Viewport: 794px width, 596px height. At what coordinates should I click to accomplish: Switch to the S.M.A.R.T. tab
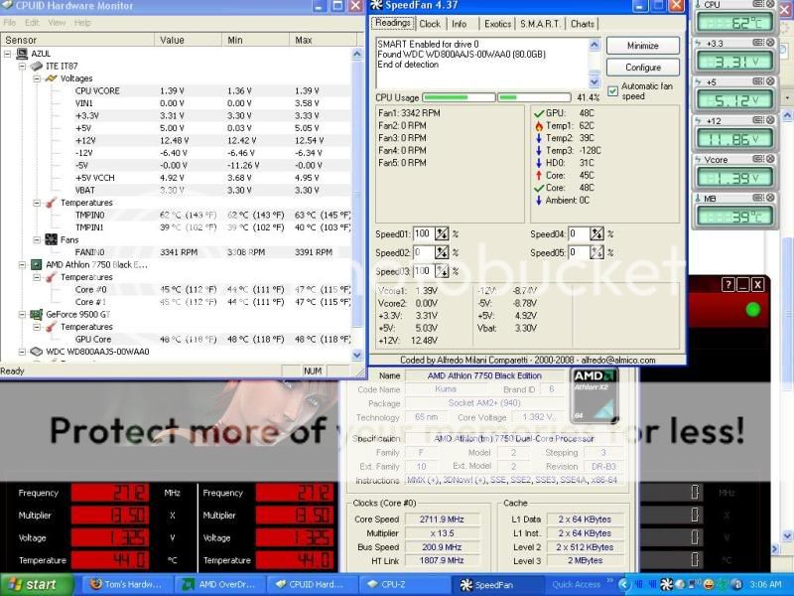(x=540, y=24)
